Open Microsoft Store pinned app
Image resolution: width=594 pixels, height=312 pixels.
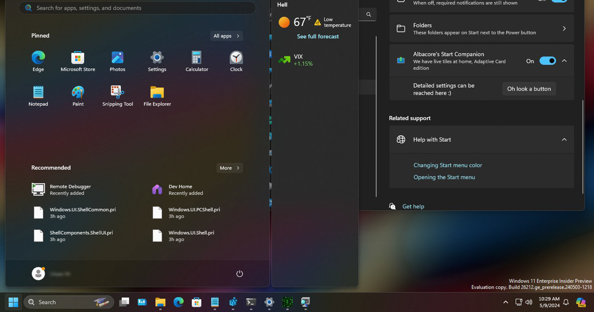(78, 61)
